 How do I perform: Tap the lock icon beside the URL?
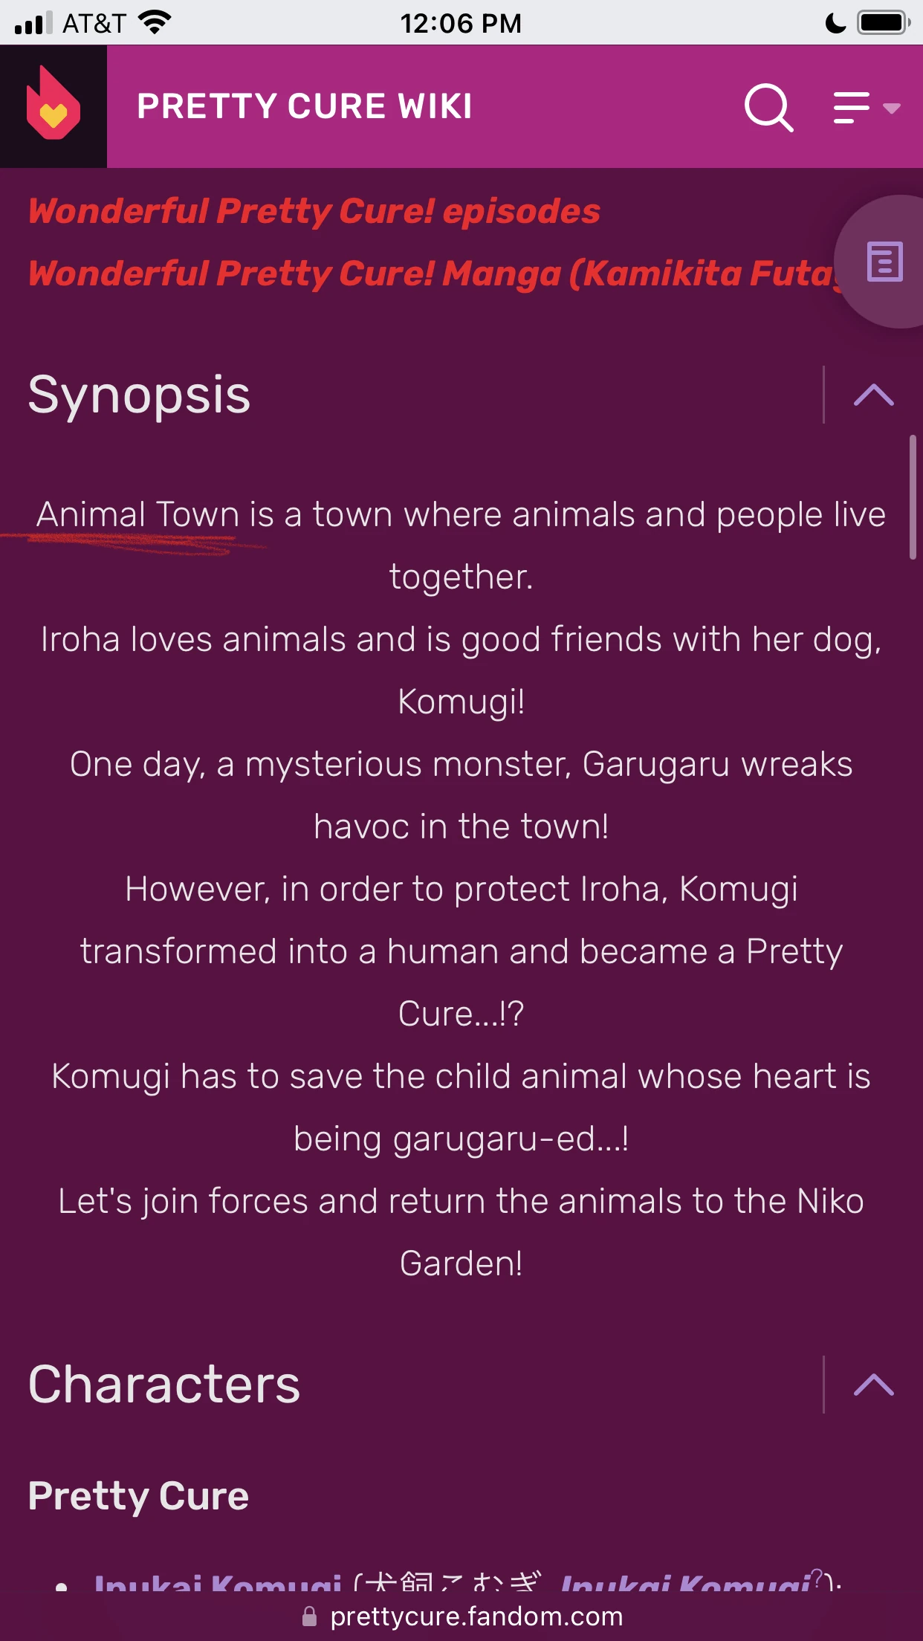(309, 1616)
